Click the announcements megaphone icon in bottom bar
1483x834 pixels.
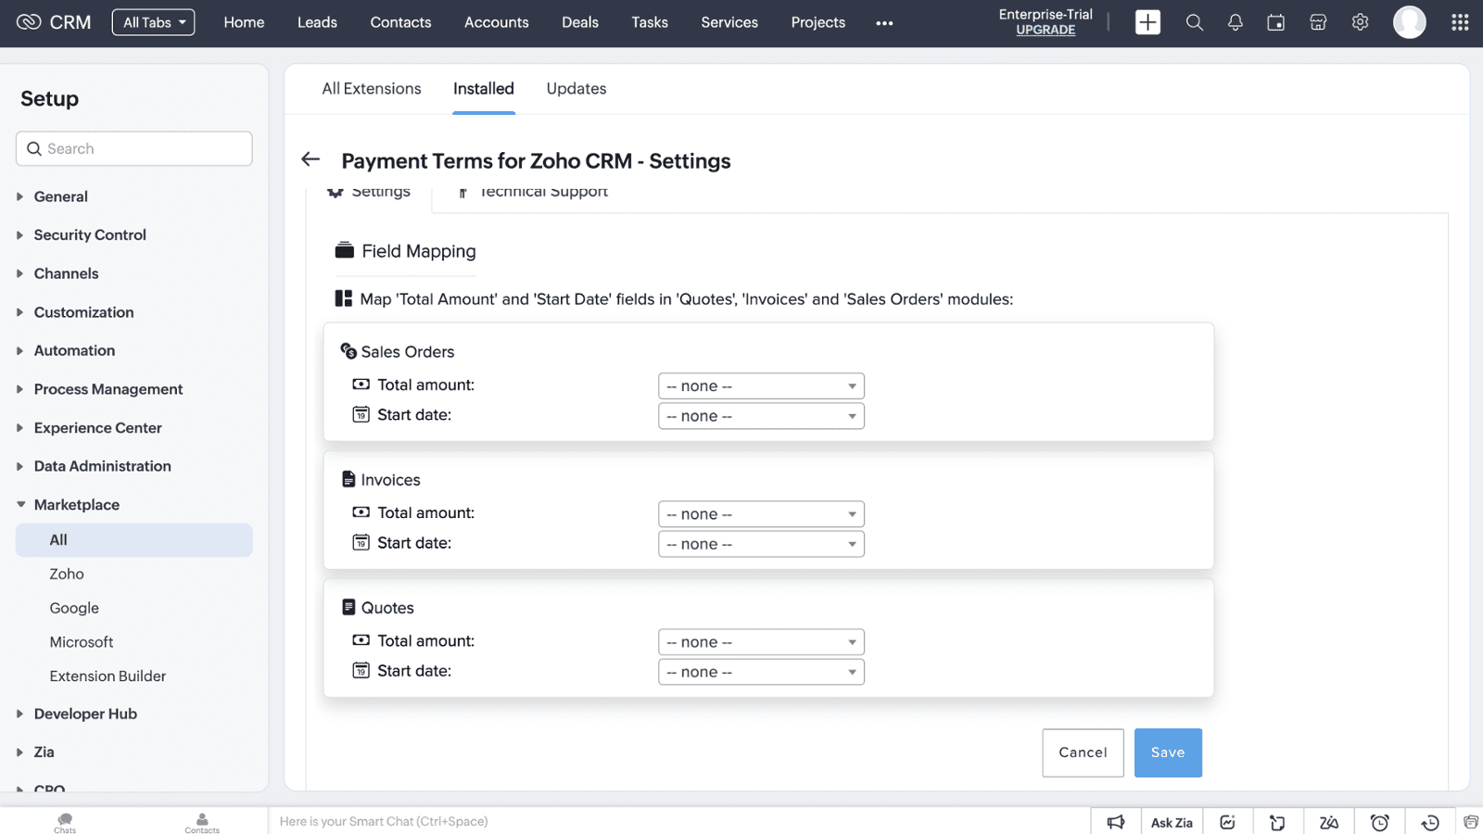click(1116, 822)
